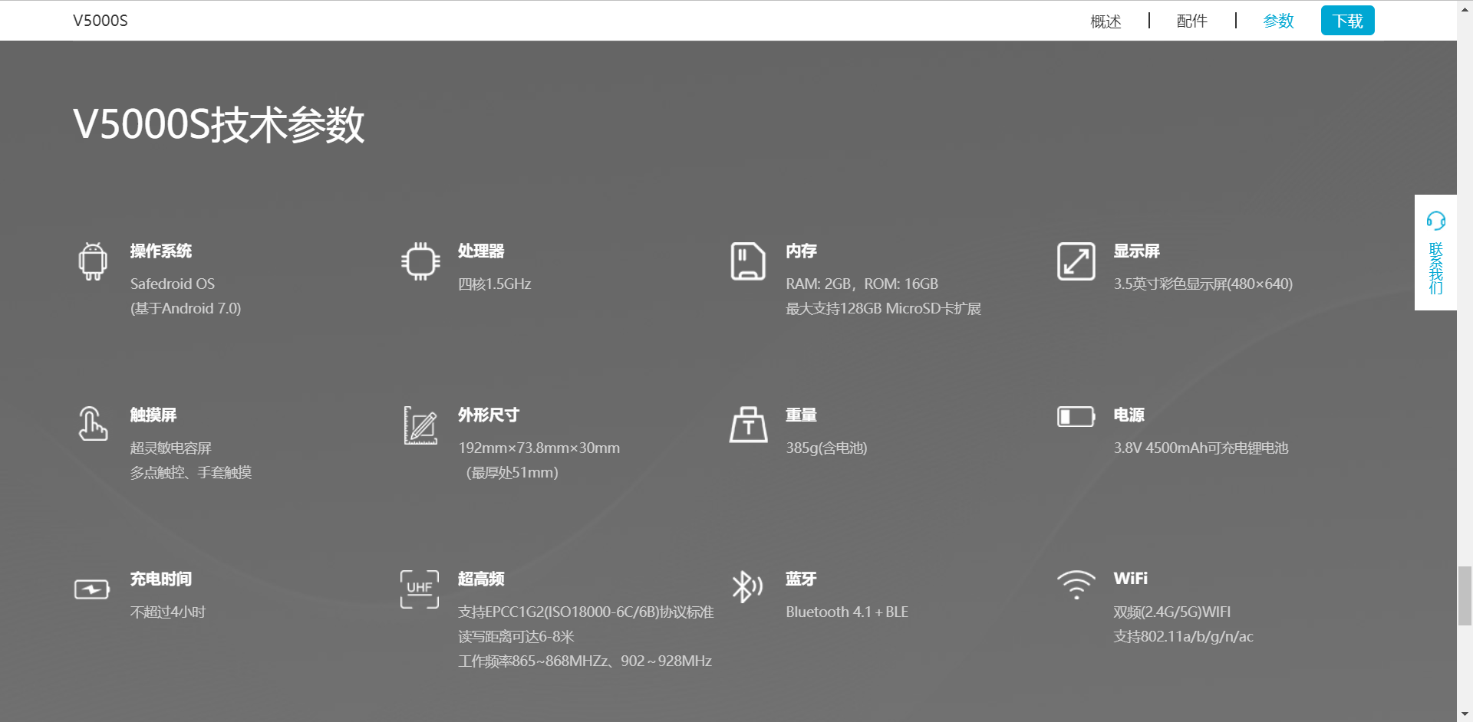This screenshot has width=1473, height=722.
Task: Click the charging time icon
Action: click(x=92, y=589)
